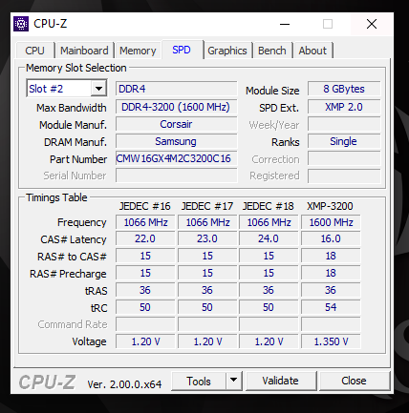Open the Memory tab
The height and width of the screenshot is (413, 409).
138,51
